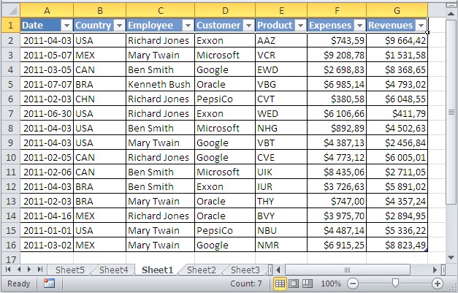Click the vertical scrollbar up arrow

(x=451, y=13)
